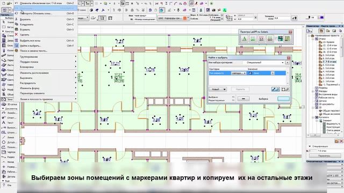Click the dark green icon in LabPP palette
Viewport: 344px width, 193px height.
pos(281,39)
